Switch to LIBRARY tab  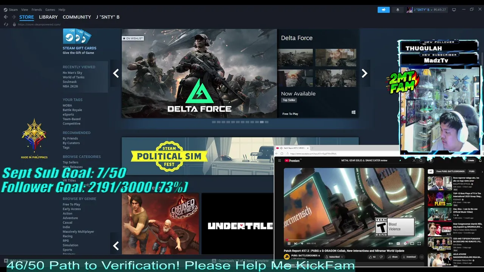(x=48, y=17)
